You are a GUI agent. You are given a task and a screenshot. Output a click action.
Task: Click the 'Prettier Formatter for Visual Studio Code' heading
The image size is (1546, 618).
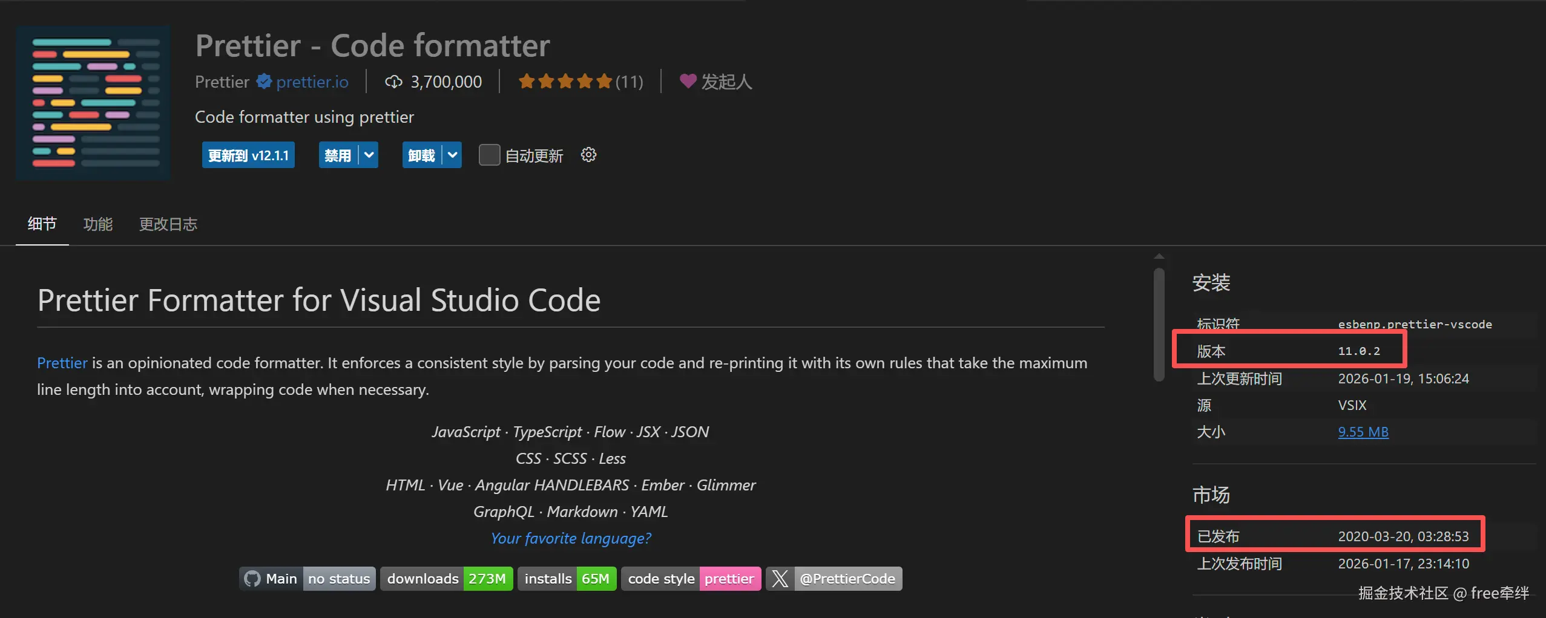(319, 300)
